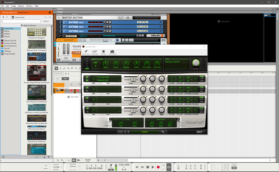Select the pencil tool in sequencer toolbar
This screenshot has height=172, width=279.
tap(60, 68)
